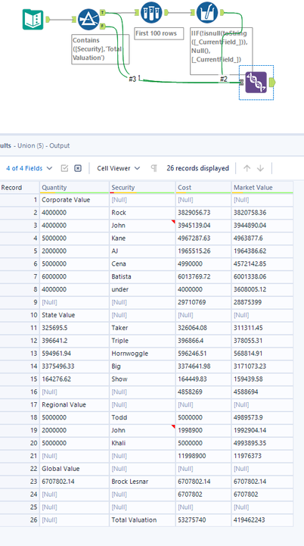Click the previous record up arrow
This screenshot has height=546, width=304.
point(247,168)
